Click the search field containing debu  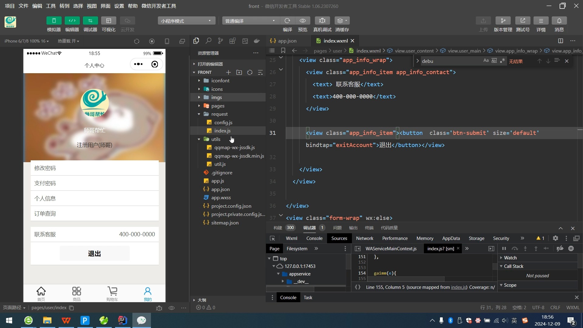coord(451,61)
